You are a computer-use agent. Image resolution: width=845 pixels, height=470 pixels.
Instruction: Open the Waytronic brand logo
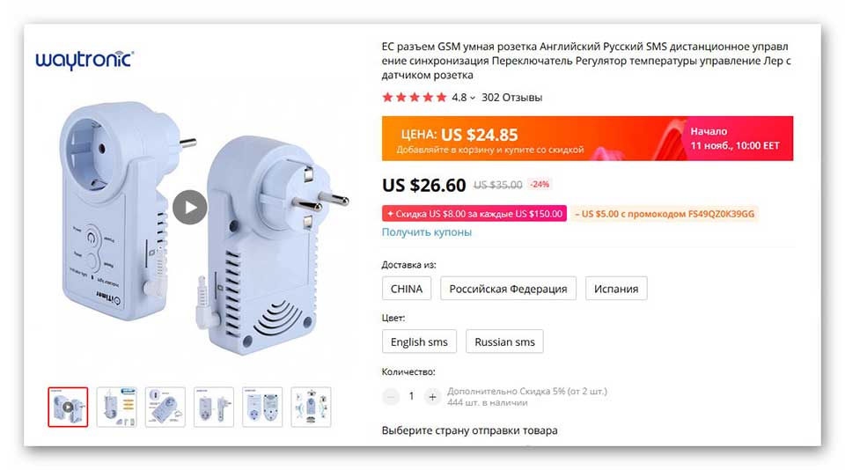point(84,60)
